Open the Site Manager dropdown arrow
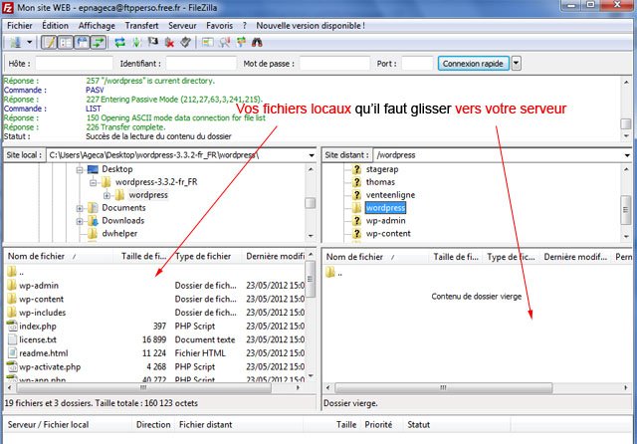Viewport: 637px width, 444px height. (29, 42)
